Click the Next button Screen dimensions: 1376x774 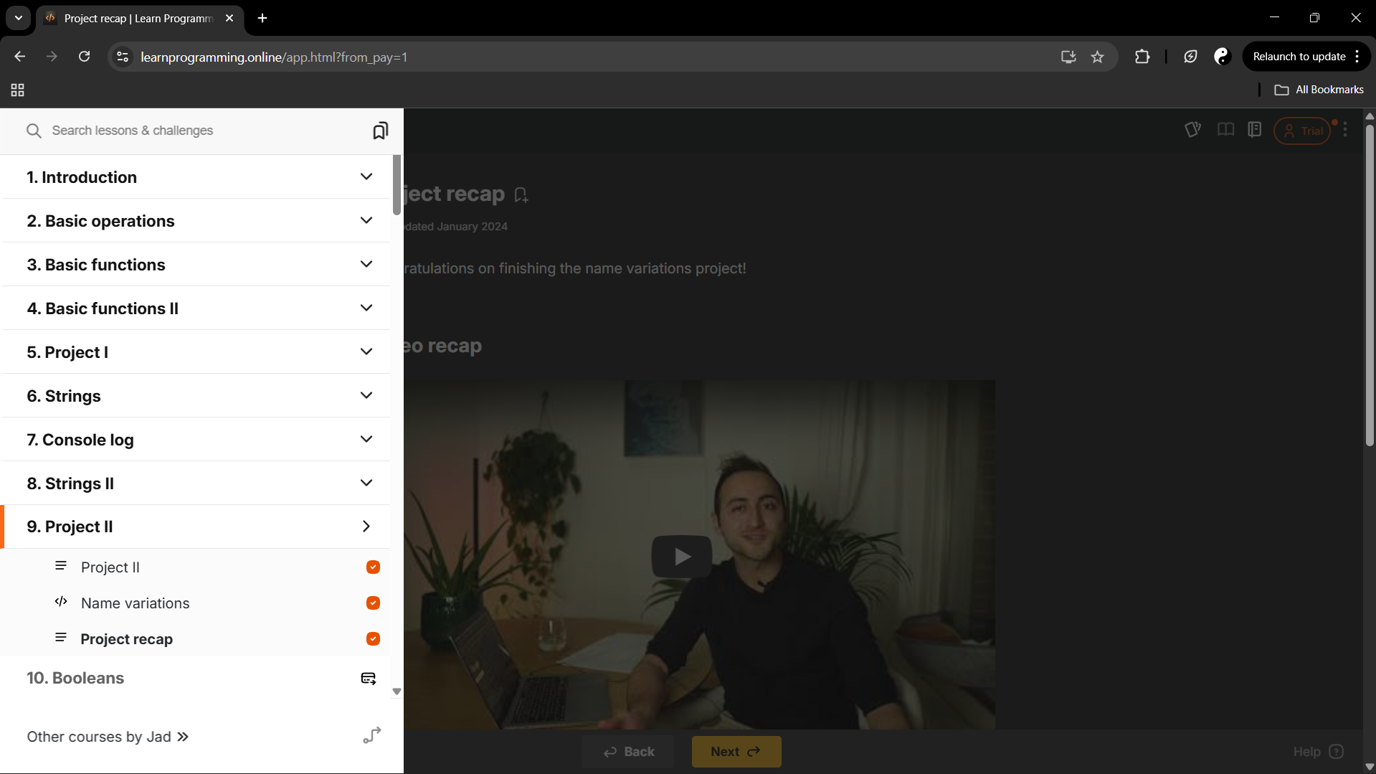(x=736, y=752)
